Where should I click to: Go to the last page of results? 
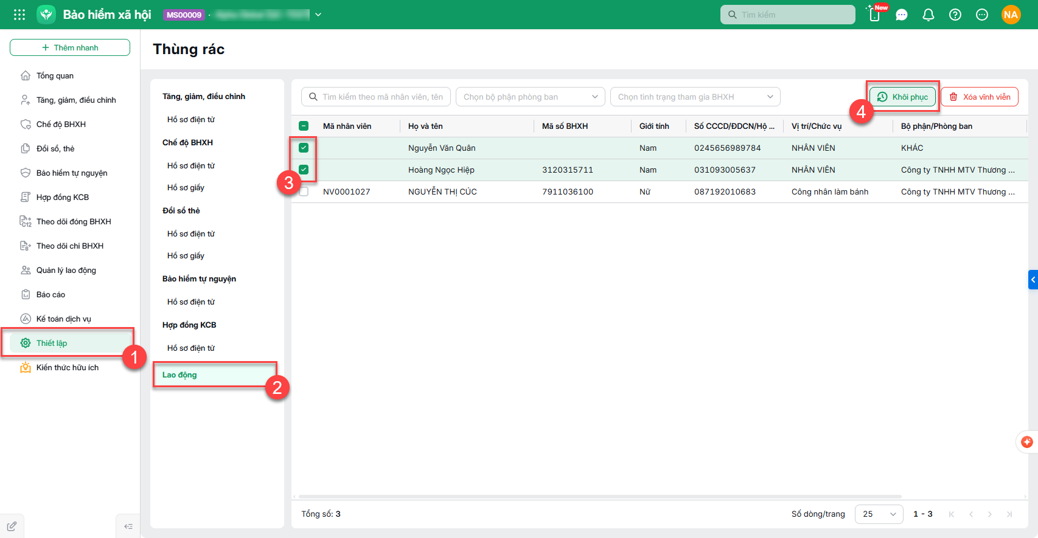(x=1009, y=514)
